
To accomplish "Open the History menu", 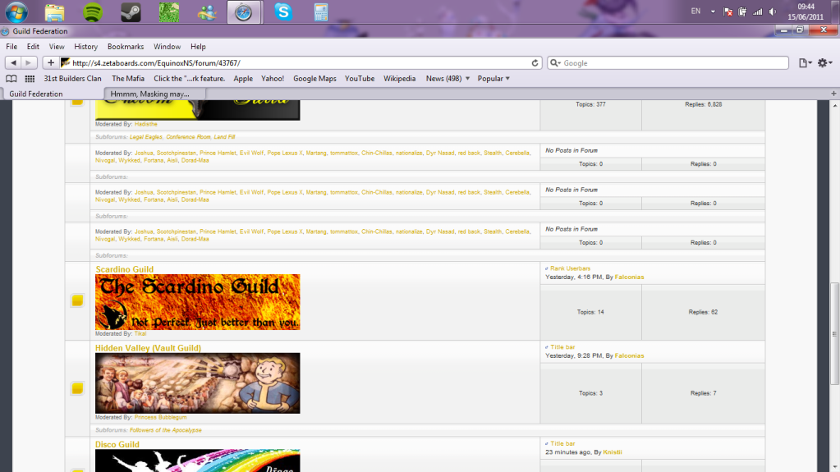I will coord(85,47).
